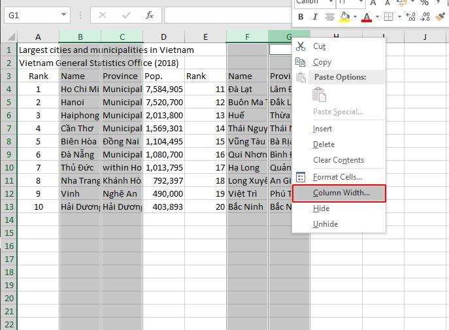Click Format Cells in context menu
This screenshot has height=330, width=449.
pos(337,177)
